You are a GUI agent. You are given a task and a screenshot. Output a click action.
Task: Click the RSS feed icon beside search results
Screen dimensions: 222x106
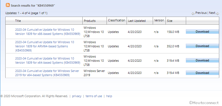8,5
